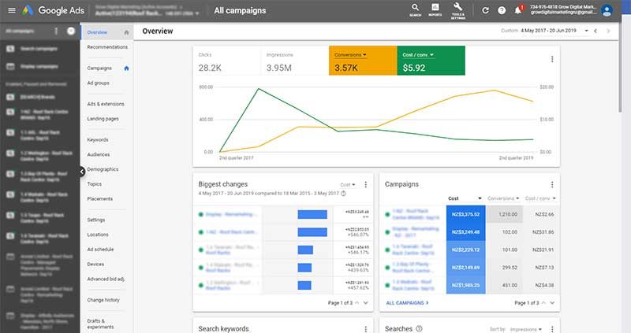Click the Google Ads logo

coord(53,10)
